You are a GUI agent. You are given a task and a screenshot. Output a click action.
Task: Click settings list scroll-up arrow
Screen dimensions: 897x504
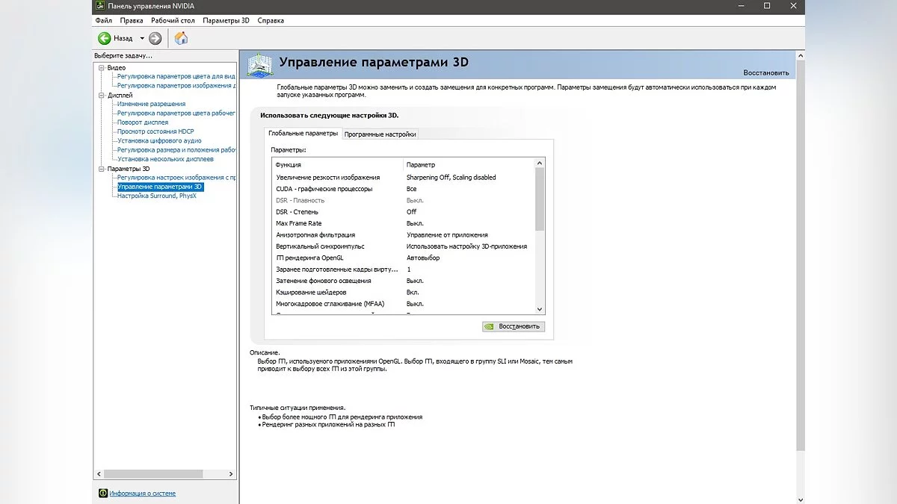coord(540,162)
